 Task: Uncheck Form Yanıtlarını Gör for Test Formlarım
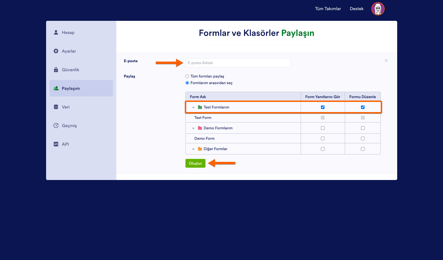tap(323, 107)
